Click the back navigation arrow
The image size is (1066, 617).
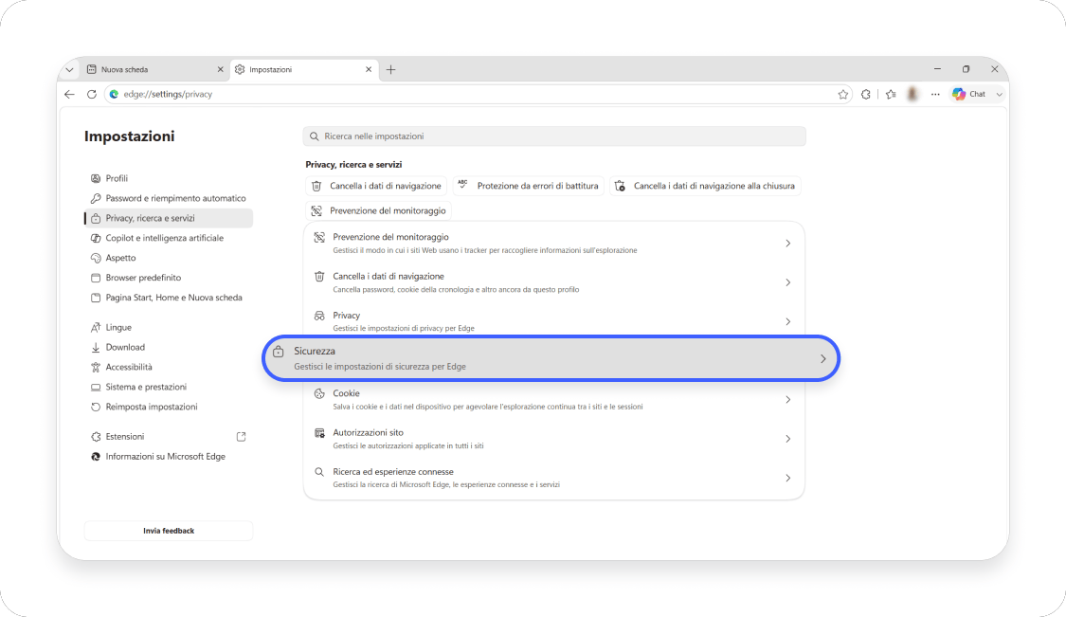[x=69, y=94]
